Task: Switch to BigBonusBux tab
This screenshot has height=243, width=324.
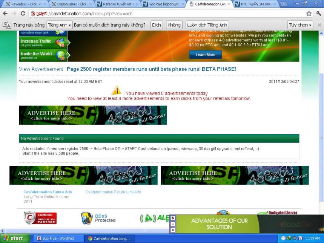Action: tap(72, 4)
